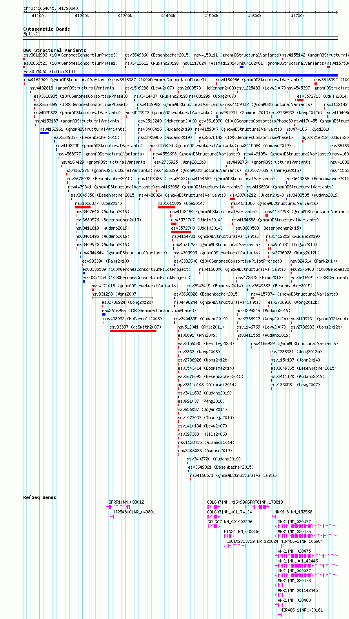Open the esv3576565 (Uddin2014) label

(x=49, y=71)
